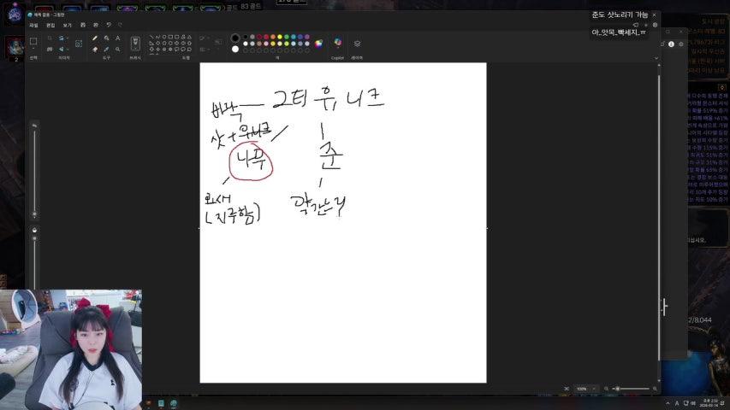Image resolution: width=730 pixels, height=410 pixels.
Task: Open the Edit menu
Action: coord(50,25)
